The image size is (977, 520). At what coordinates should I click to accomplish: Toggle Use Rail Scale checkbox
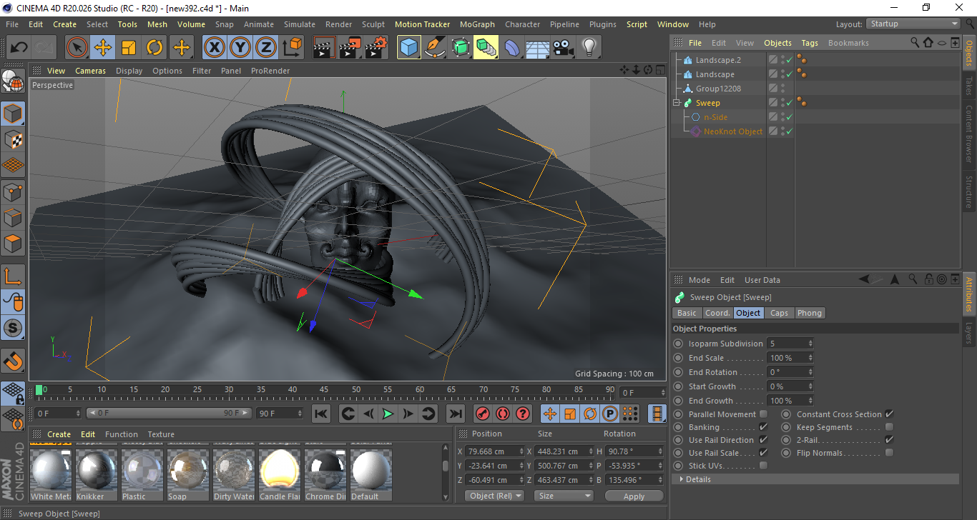point(764,453)
